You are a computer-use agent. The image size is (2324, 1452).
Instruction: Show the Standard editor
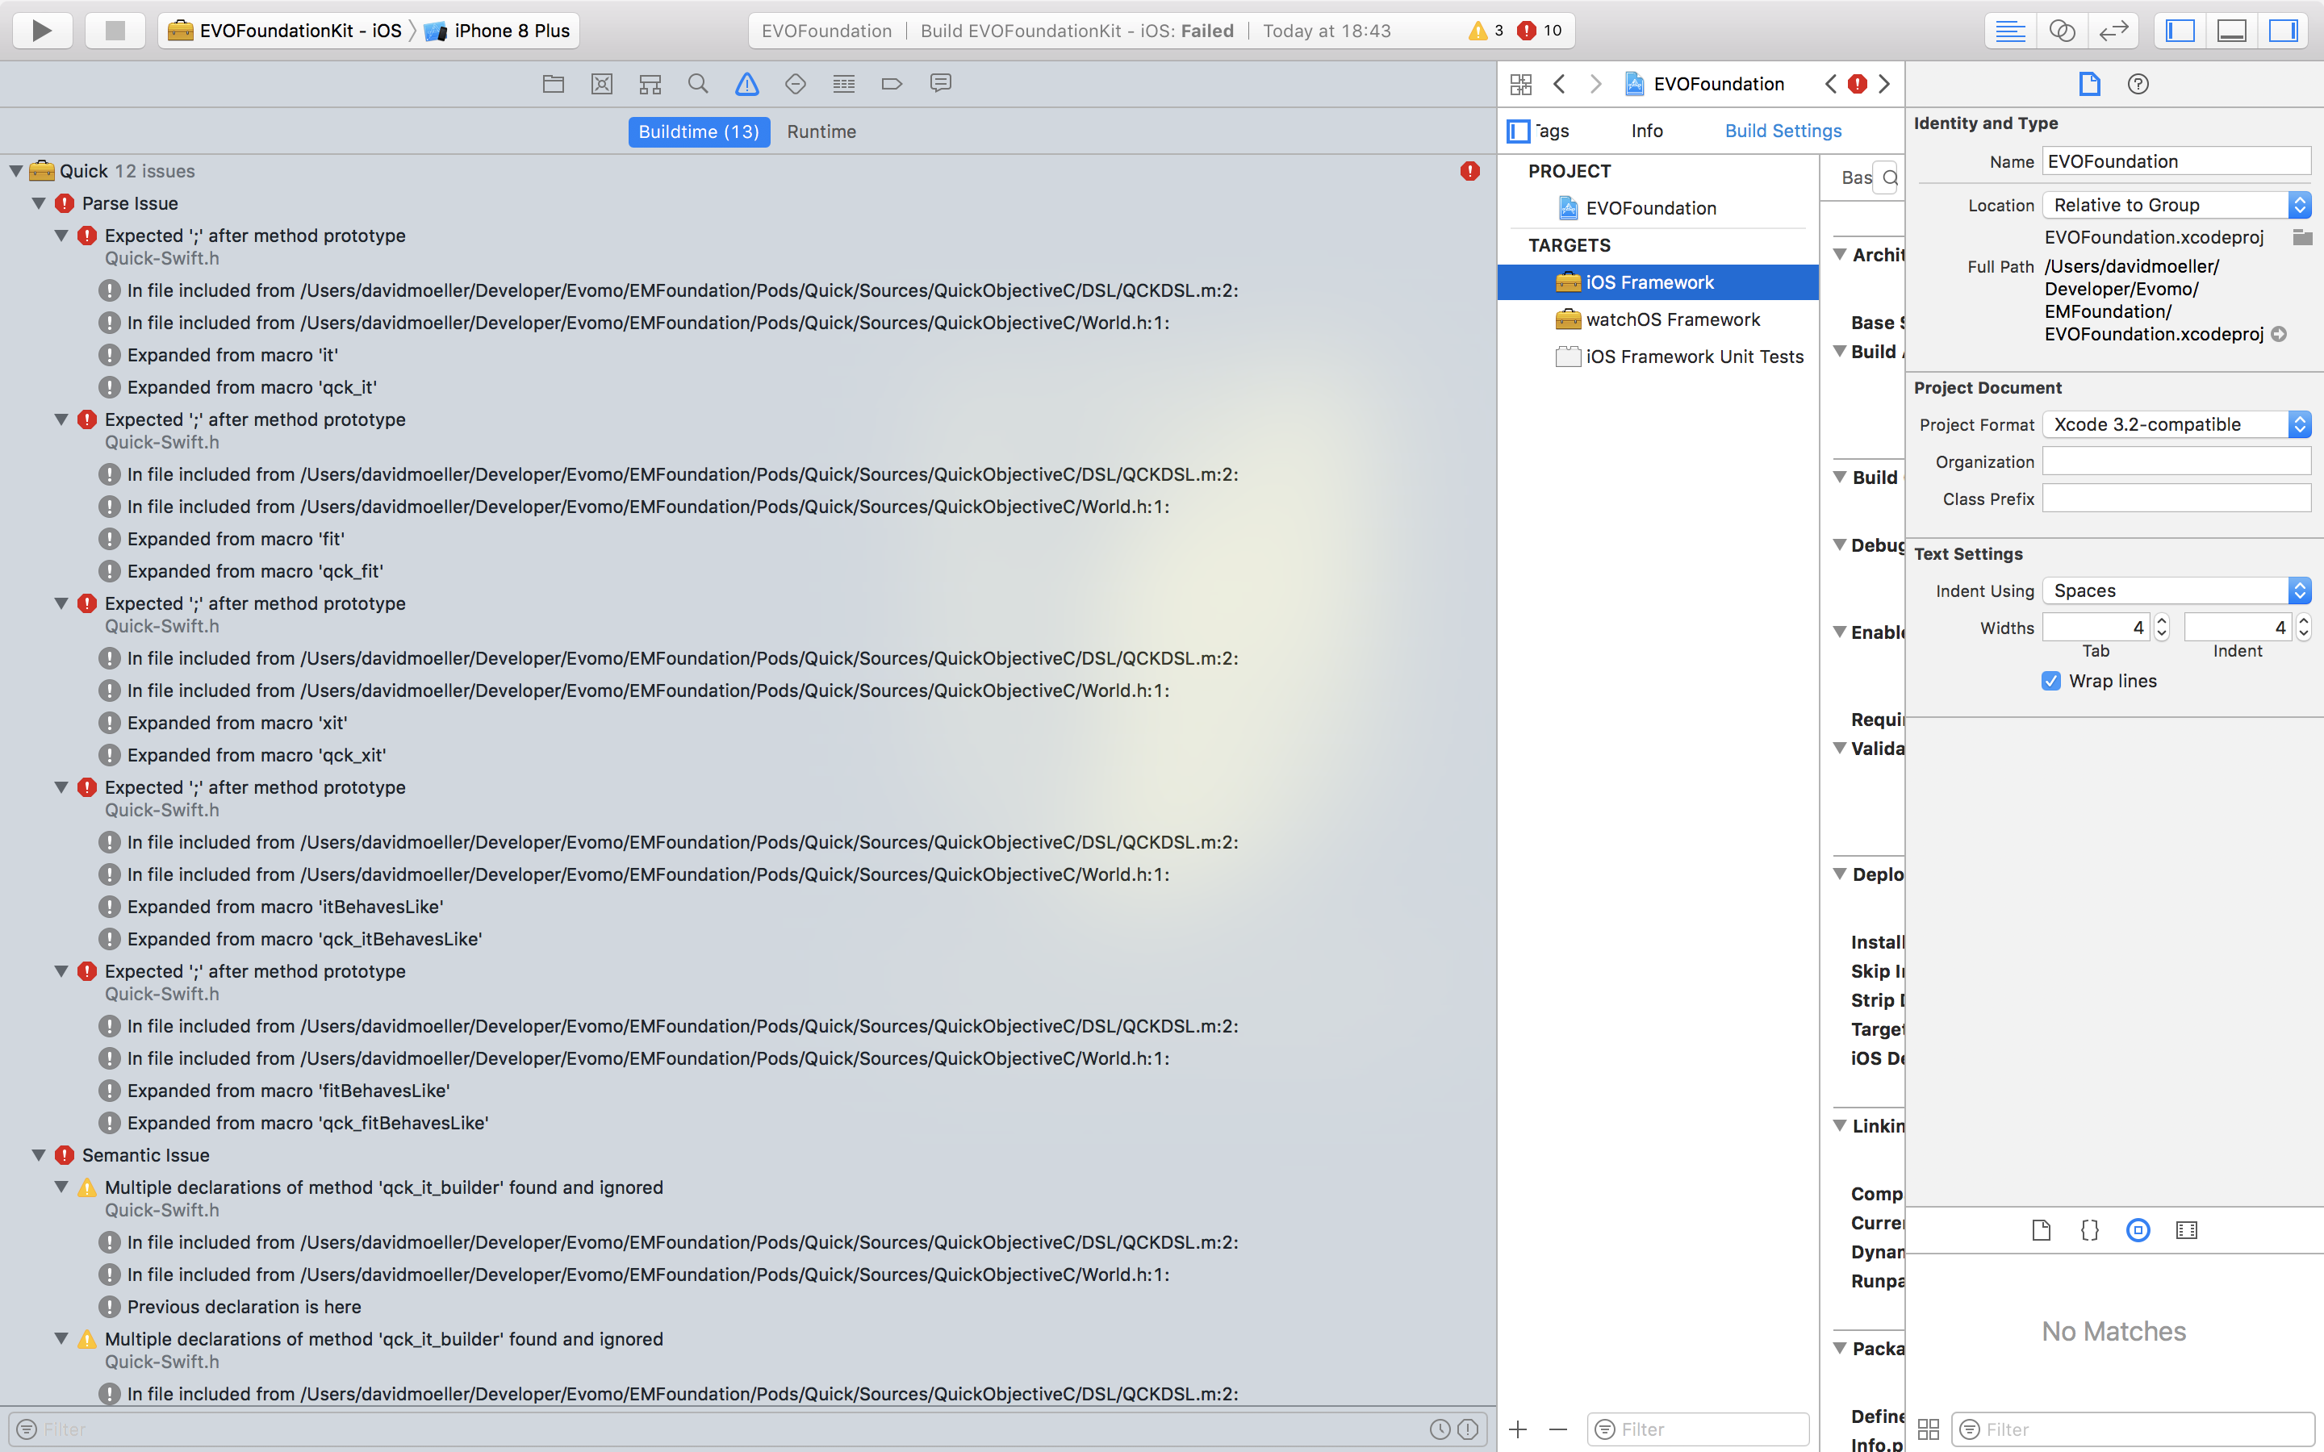coord(2010,31)
